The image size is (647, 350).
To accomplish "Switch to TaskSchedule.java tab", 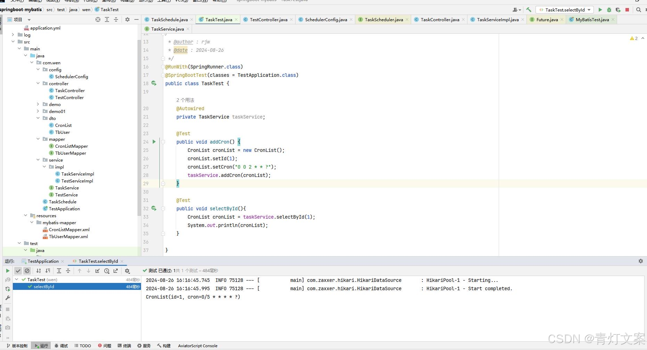I will 169,19.
